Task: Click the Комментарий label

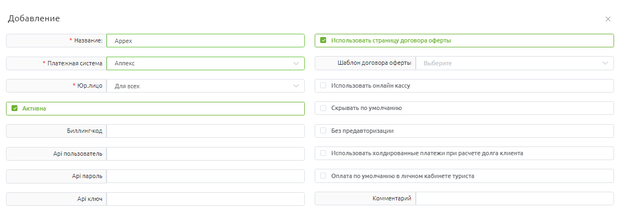Action: [392, 199]
